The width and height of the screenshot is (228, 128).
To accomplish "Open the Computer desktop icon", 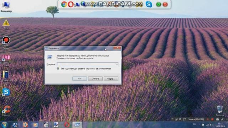I will point(6,6).
